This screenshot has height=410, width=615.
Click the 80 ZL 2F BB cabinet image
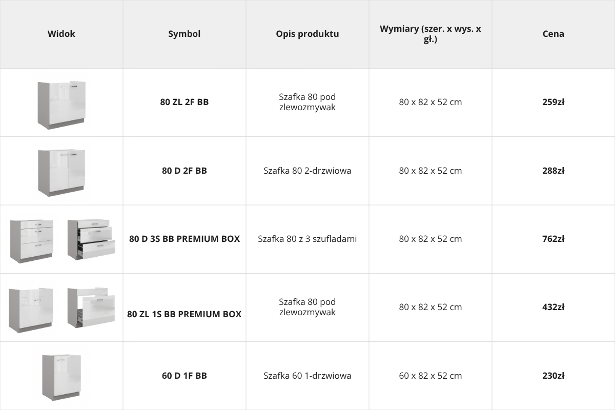(x=61, y=105)
